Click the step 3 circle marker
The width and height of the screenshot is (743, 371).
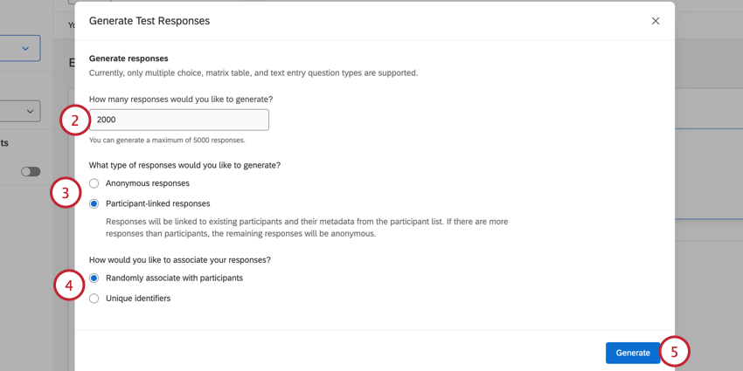66,193
